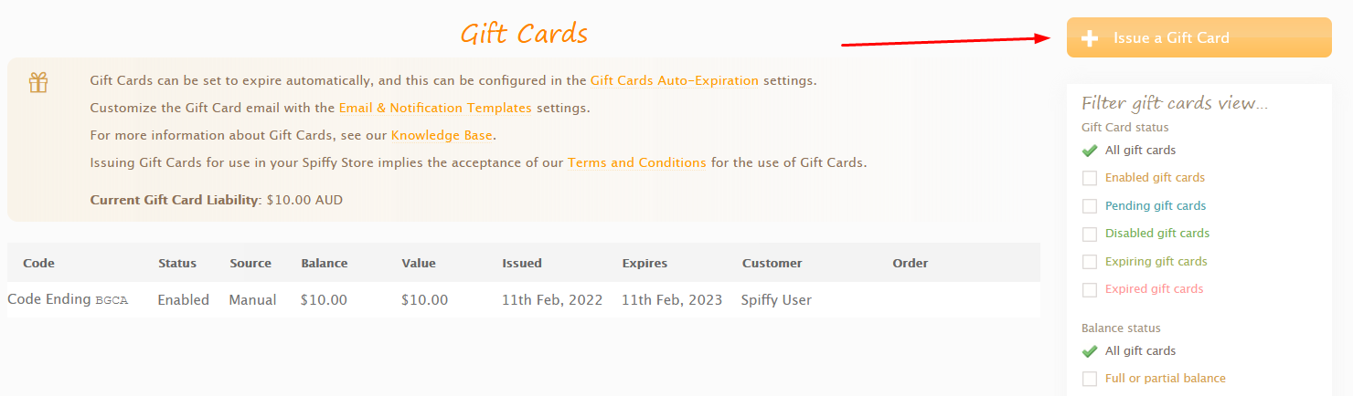Check the Pending gift cards filter
1353x396 pixels.
[x=1090, y=206]
